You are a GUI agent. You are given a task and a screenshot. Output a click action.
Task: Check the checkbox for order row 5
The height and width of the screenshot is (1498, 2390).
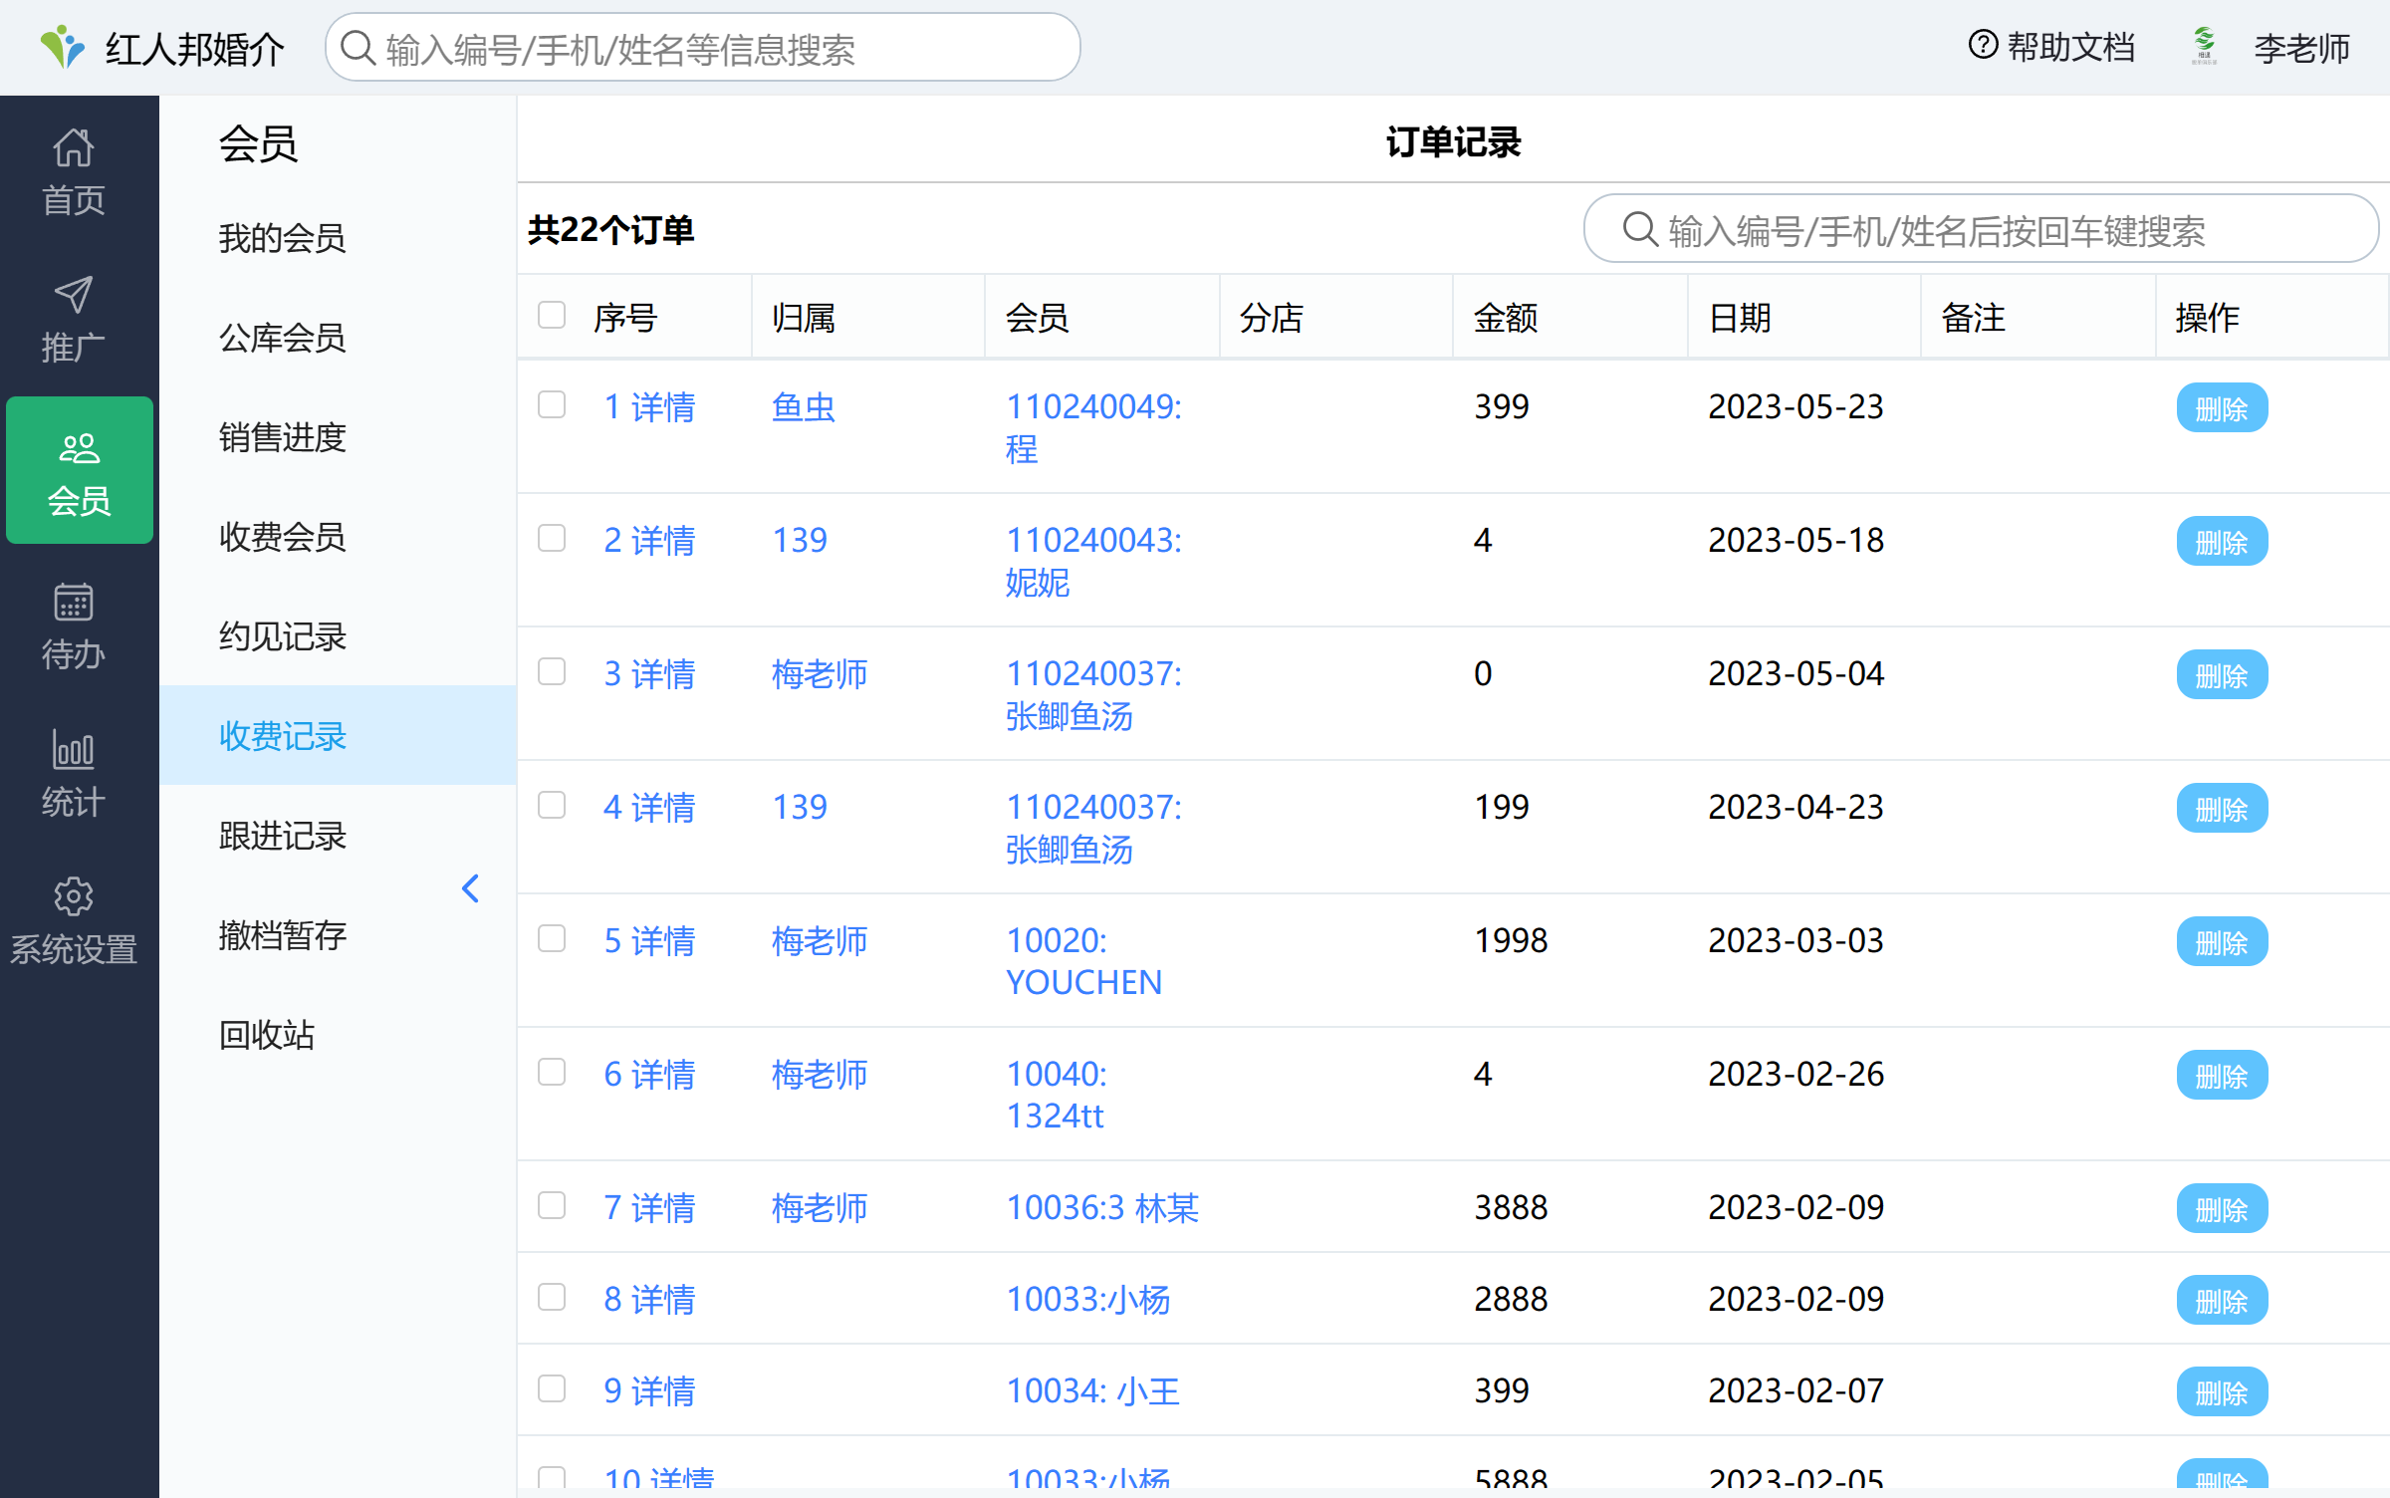point(552,939)
